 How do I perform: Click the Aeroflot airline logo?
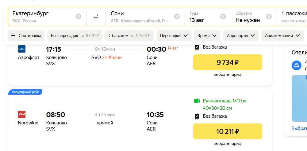[x=22, y=49]
